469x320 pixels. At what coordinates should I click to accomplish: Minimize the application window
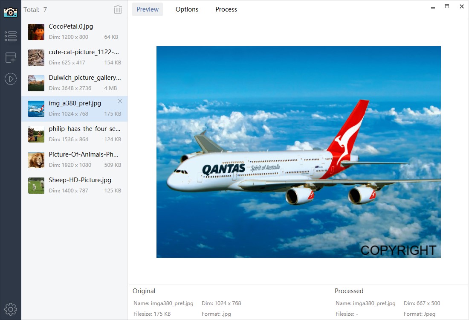point(433,7)
